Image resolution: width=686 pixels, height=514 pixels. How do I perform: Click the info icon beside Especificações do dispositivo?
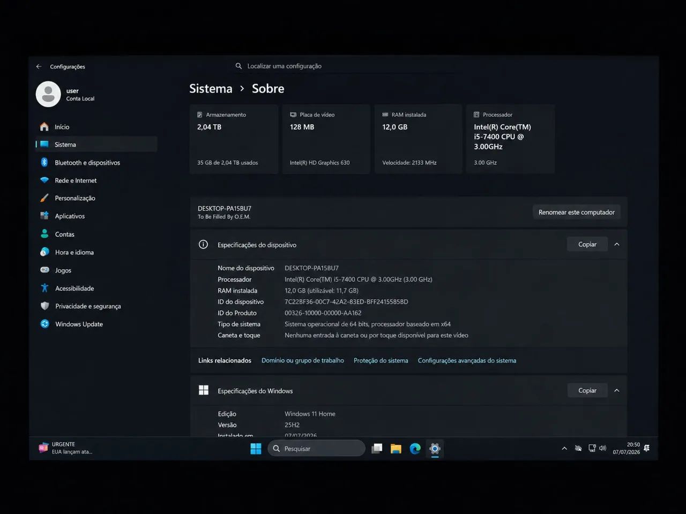tap(203, 244)
